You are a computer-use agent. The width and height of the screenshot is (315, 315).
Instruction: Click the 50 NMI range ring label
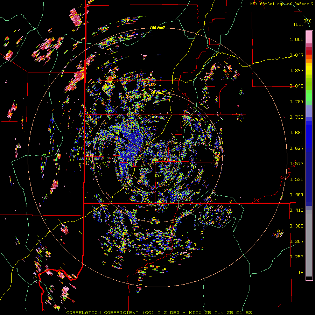[x=157, y=93]
